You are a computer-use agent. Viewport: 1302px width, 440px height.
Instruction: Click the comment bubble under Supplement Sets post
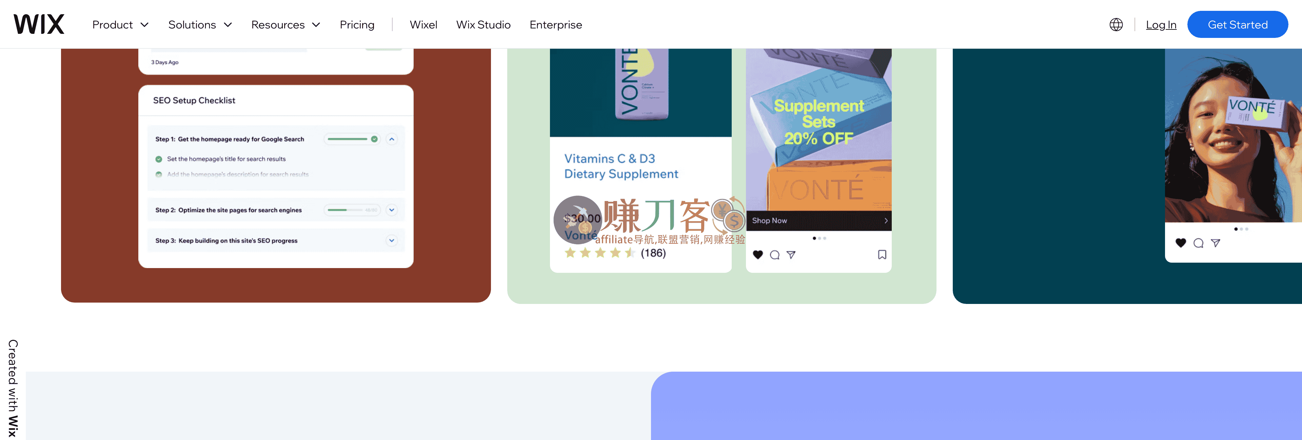click(x=774, y=255)
